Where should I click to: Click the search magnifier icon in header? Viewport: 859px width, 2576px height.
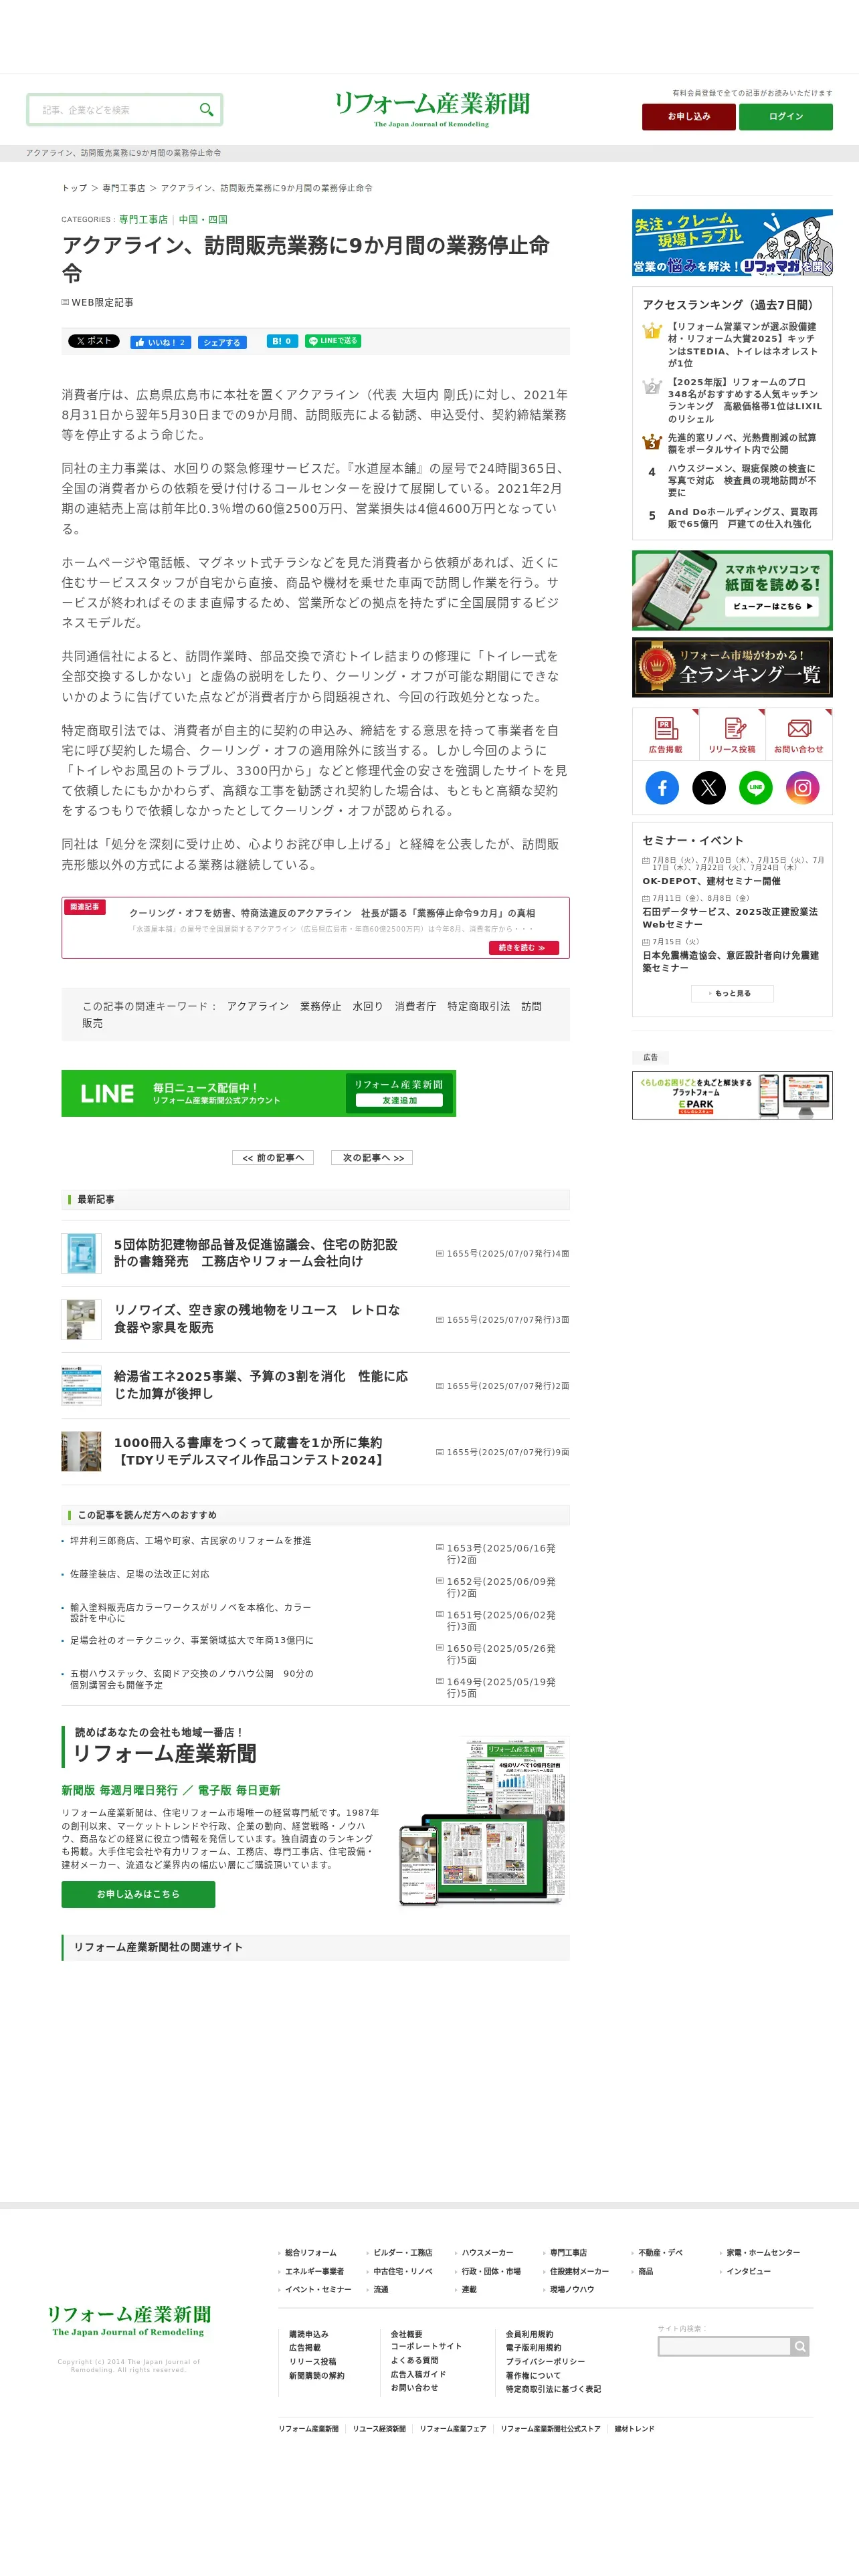[x=206, y=110]
